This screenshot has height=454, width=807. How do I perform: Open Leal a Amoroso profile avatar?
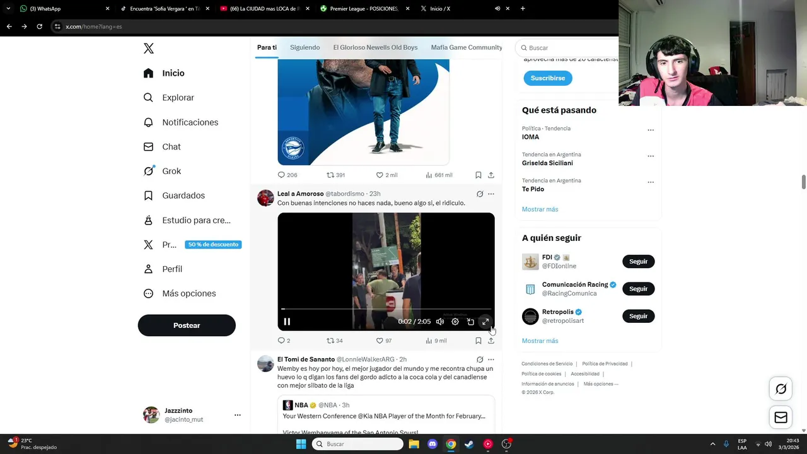coord(265,198)
